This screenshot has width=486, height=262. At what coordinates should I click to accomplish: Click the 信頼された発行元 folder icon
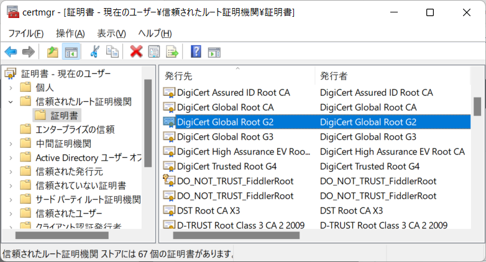[25, 171]
